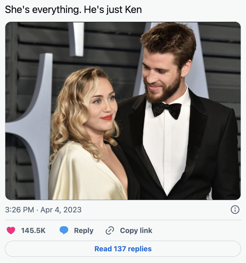
Task: Click the black bow tie in the photo
Action: click(x=167, y=110)
